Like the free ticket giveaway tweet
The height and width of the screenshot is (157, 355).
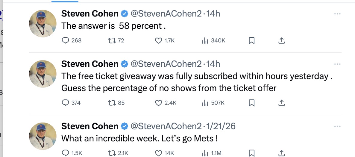(x=159, y=103)
